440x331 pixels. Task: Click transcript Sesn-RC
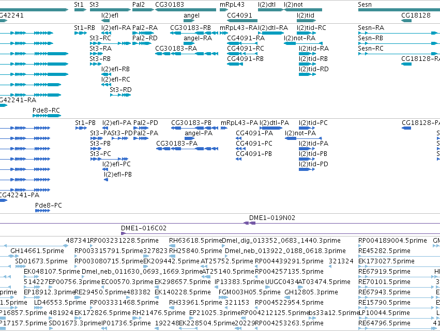pos(399,54)
